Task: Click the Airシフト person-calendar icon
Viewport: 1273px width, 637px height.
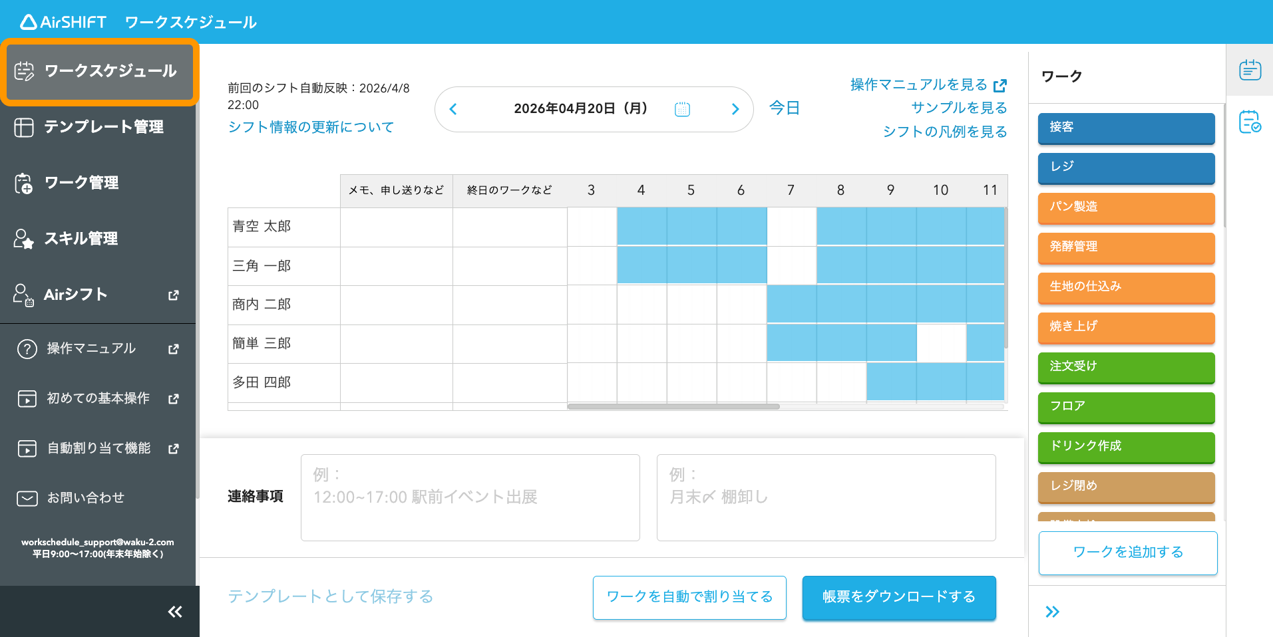Action: pos(24,295)
